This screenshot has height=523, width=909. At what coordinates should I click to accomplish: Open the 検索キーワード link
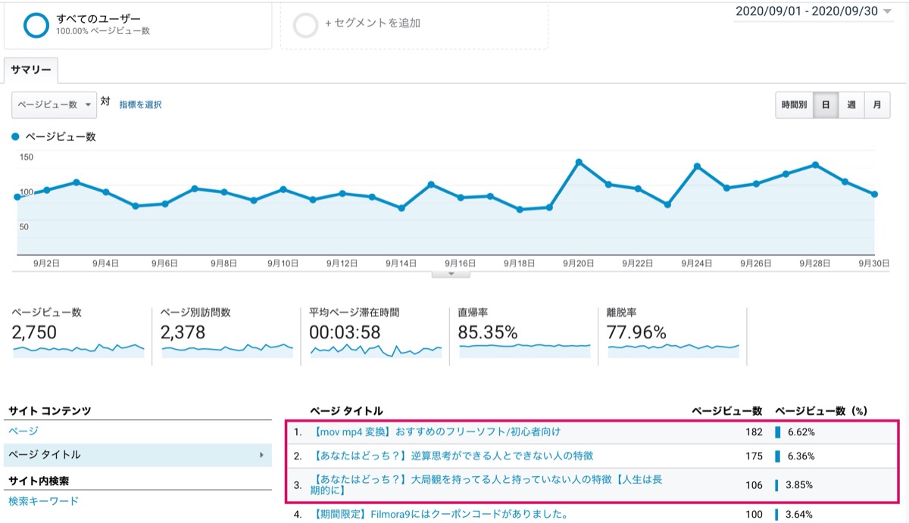[43, 501]
